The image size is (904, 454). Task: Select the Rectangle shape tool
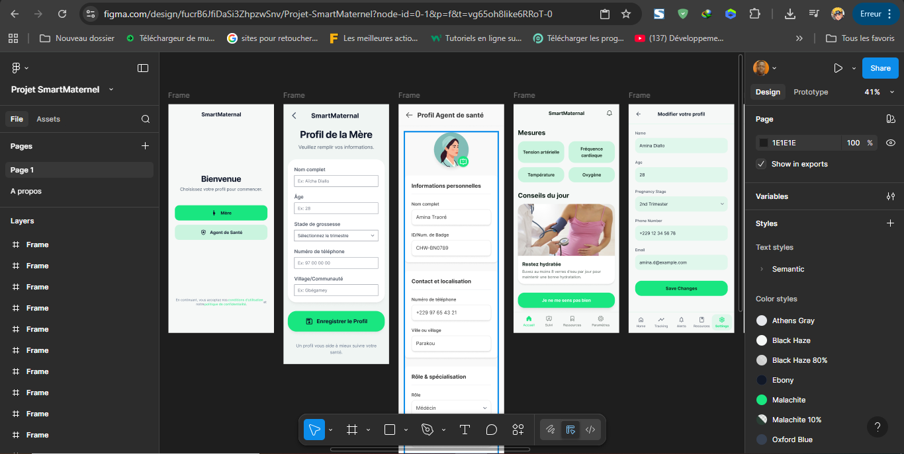coord(390,430)
